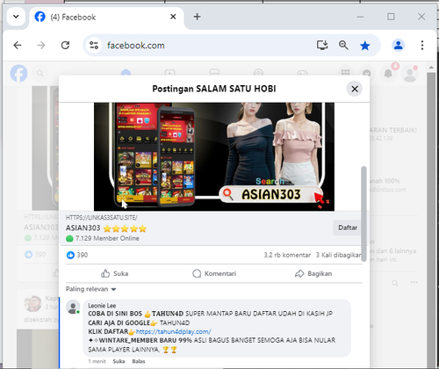The height and width of the screenshot is (369, 439).
Task: Open Messenger chats icon
Action: 367,73
